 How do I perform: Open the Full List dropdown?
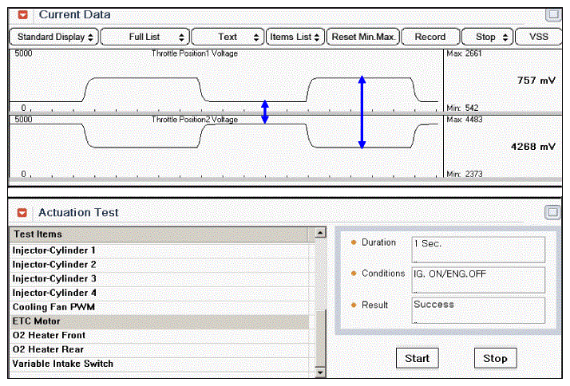pyautogui.click(x=145, y=37)
